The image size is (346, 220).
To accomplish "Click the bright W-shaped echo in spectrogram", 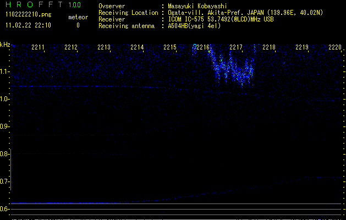I will 231,67.
